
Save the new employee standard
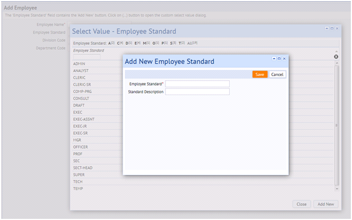(260, 74)
